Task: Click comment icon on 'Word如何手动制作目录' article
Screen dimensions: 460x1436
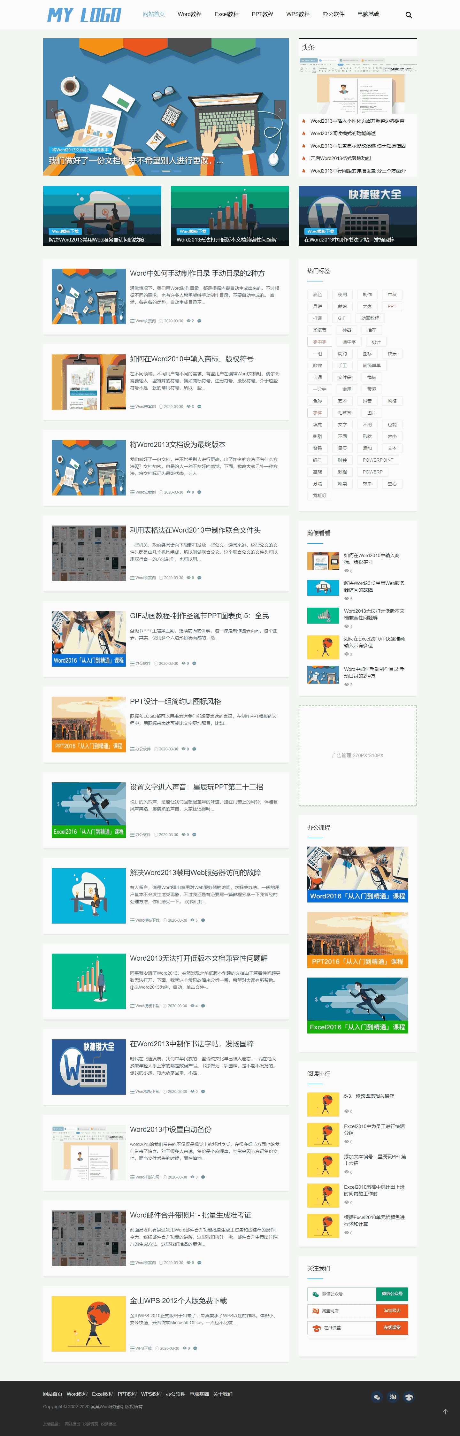Action: coord(200,321)
